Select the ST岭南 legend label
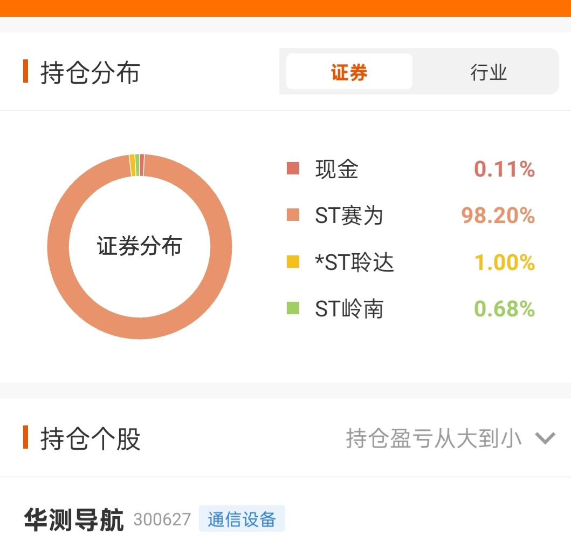The height and width of the screenshot is (554, 571). point(349,309)
